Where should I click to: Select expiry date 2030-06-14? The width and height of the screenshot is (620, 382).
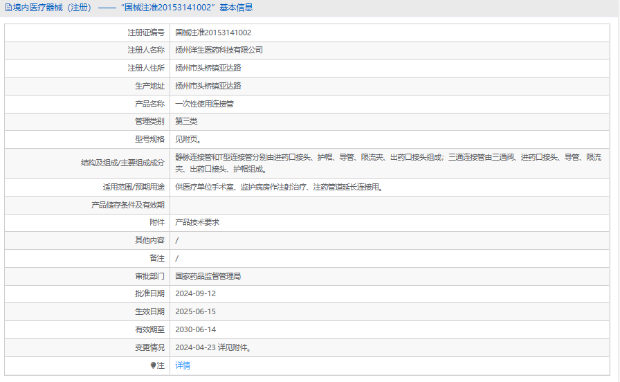pos(195,329)
